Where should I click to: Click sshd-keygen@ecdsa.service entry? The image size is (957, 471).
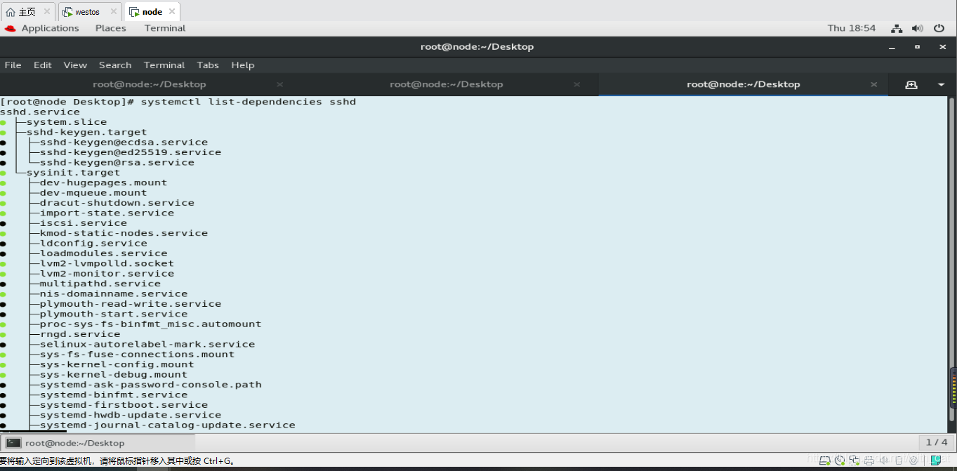coord(124,142)
